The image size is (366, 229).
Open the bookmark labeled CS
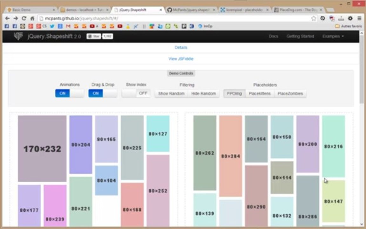[42, 26]
